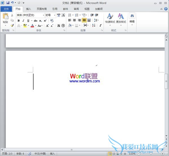The width and height of the screenshot is (169, 156).
Task: Open the 快速样式 Quick Styles gallery
Action: pos(110,20)
